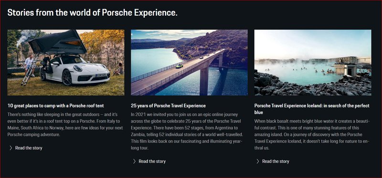Click the 'Stories from the world' section heading
The image size is (382, 178).
(x=92, y=13)
